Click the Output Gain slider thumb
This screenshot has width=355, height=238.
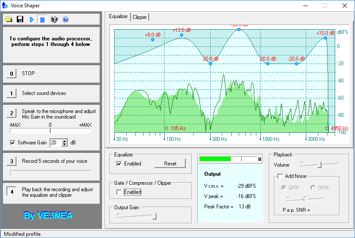click(154, 216)
